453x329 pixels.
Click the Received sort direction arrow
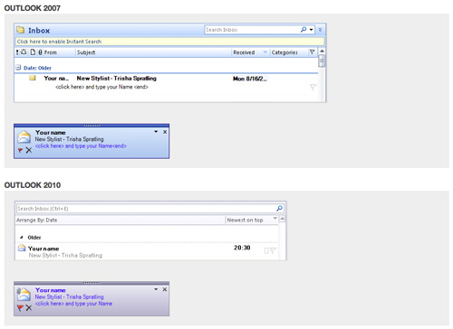[265, 52]
